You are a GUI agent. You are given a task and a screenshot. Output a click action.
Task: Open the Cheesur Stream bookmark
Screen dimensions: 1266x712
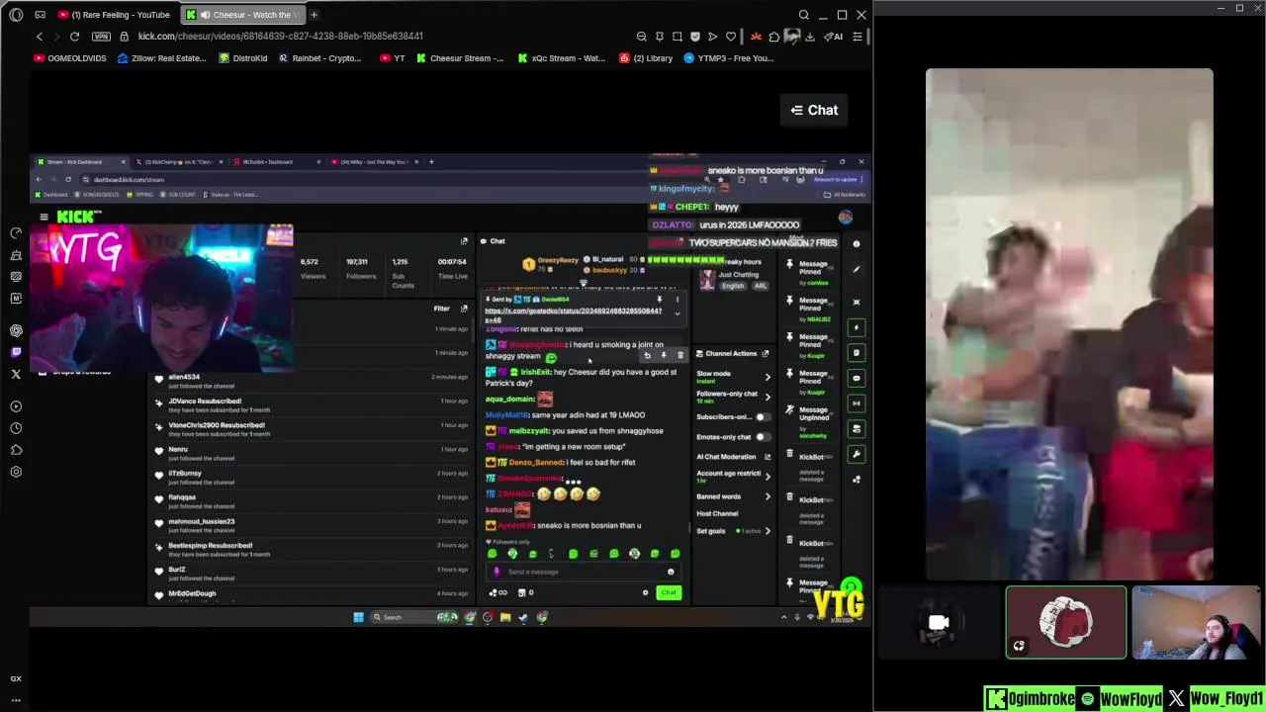pyautogui.click(x=460, y=58)
